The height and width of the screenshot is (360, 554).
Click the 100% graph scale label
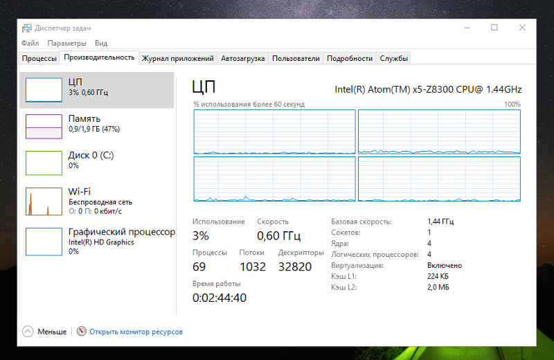pyautogui.click(x=512, y=105)
